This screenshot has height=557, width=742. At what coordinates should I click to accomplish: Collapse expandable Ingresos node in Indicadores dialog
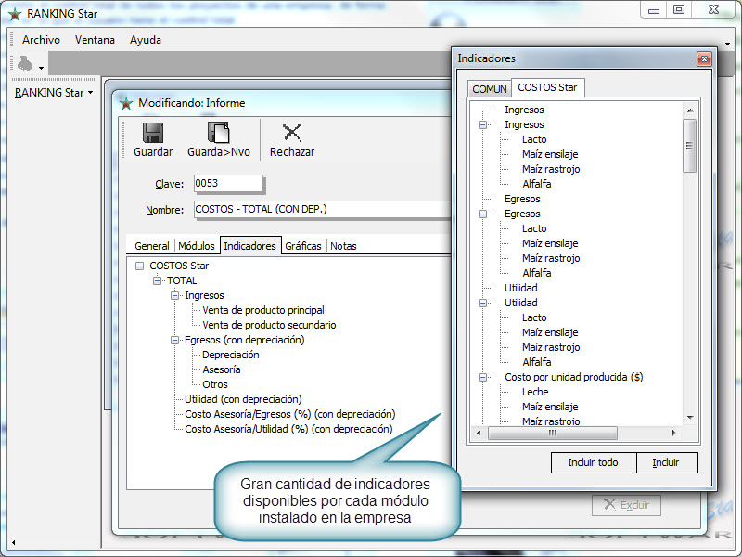pyautogui.click(x=482, y=124)
